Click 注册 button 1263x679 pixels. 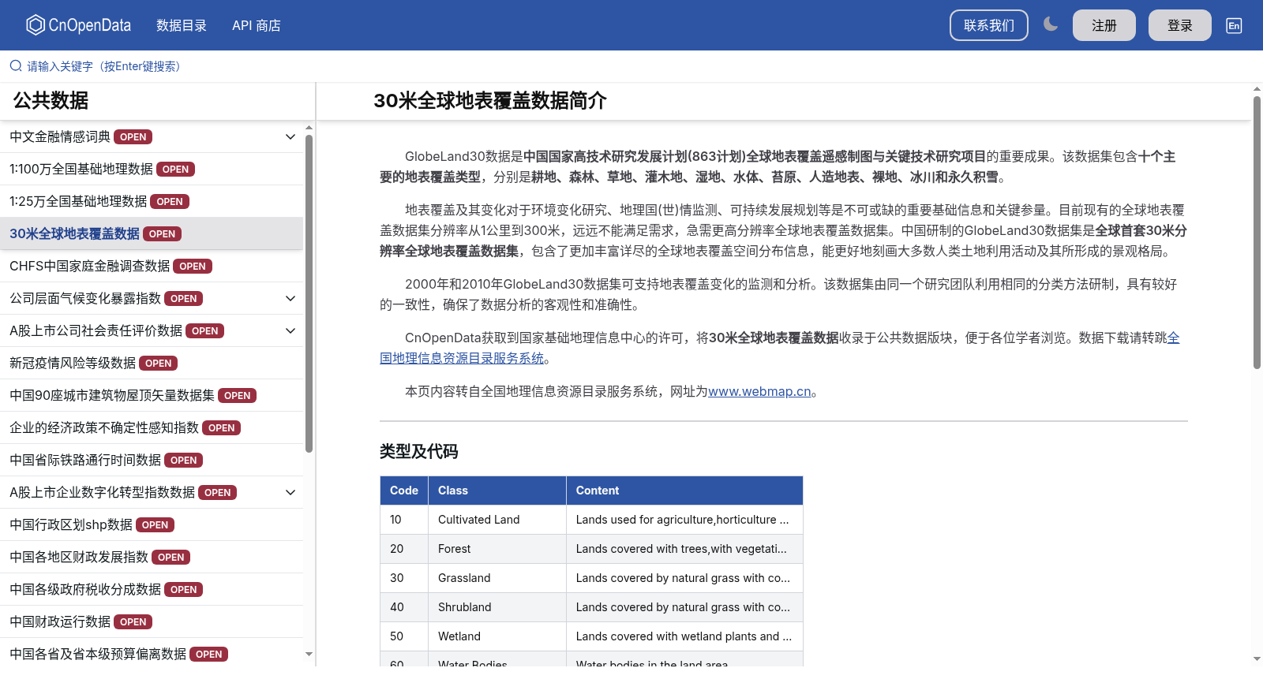point(1104,25)
